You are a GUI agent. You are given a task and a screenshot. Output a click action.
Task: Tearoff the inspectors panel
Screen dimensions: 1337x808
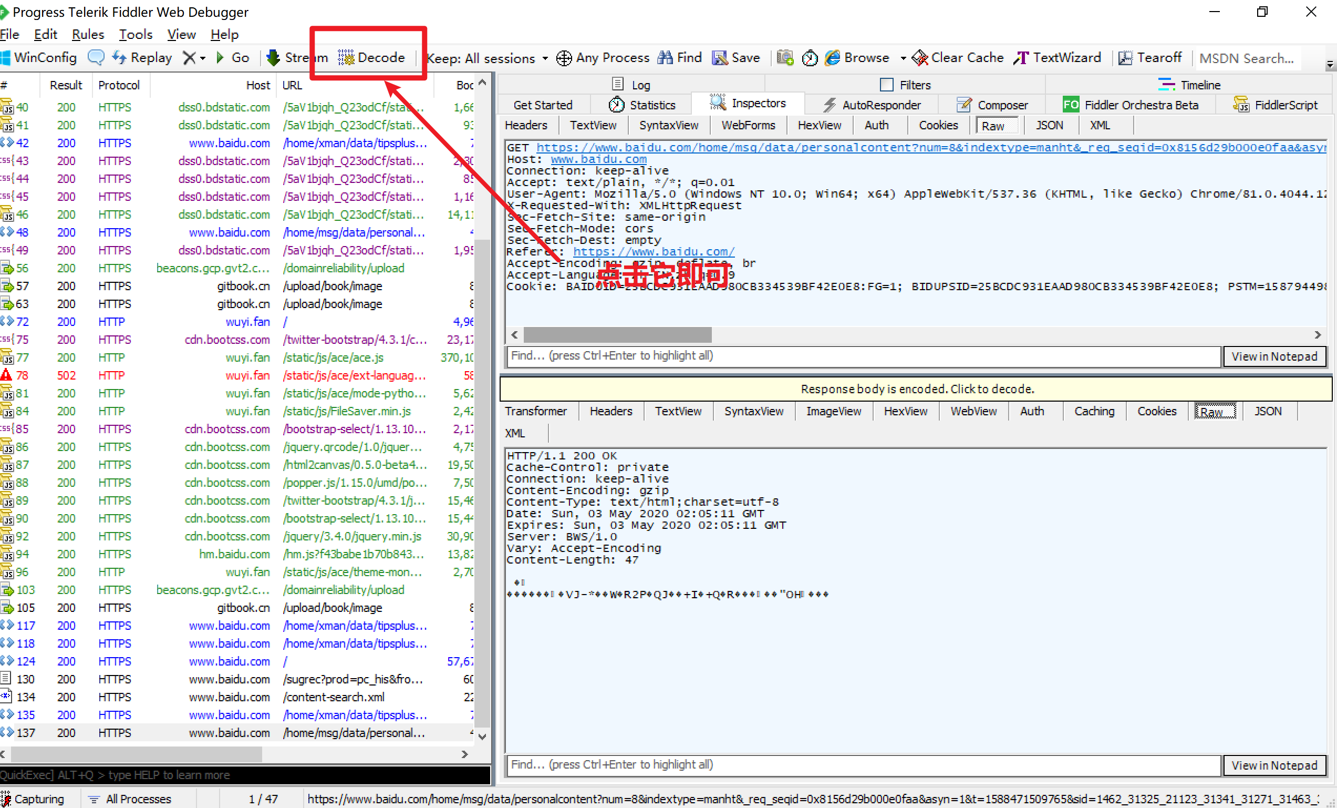point(1150,57)
